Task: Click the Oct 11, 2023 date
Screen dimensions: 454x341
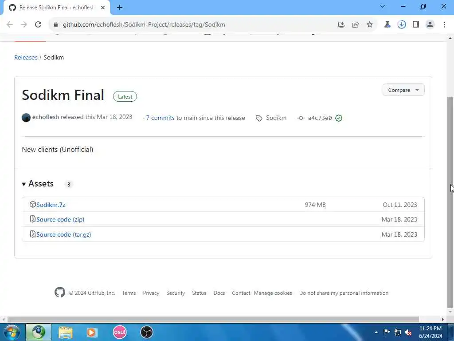Action: click(x=400, y=205)
